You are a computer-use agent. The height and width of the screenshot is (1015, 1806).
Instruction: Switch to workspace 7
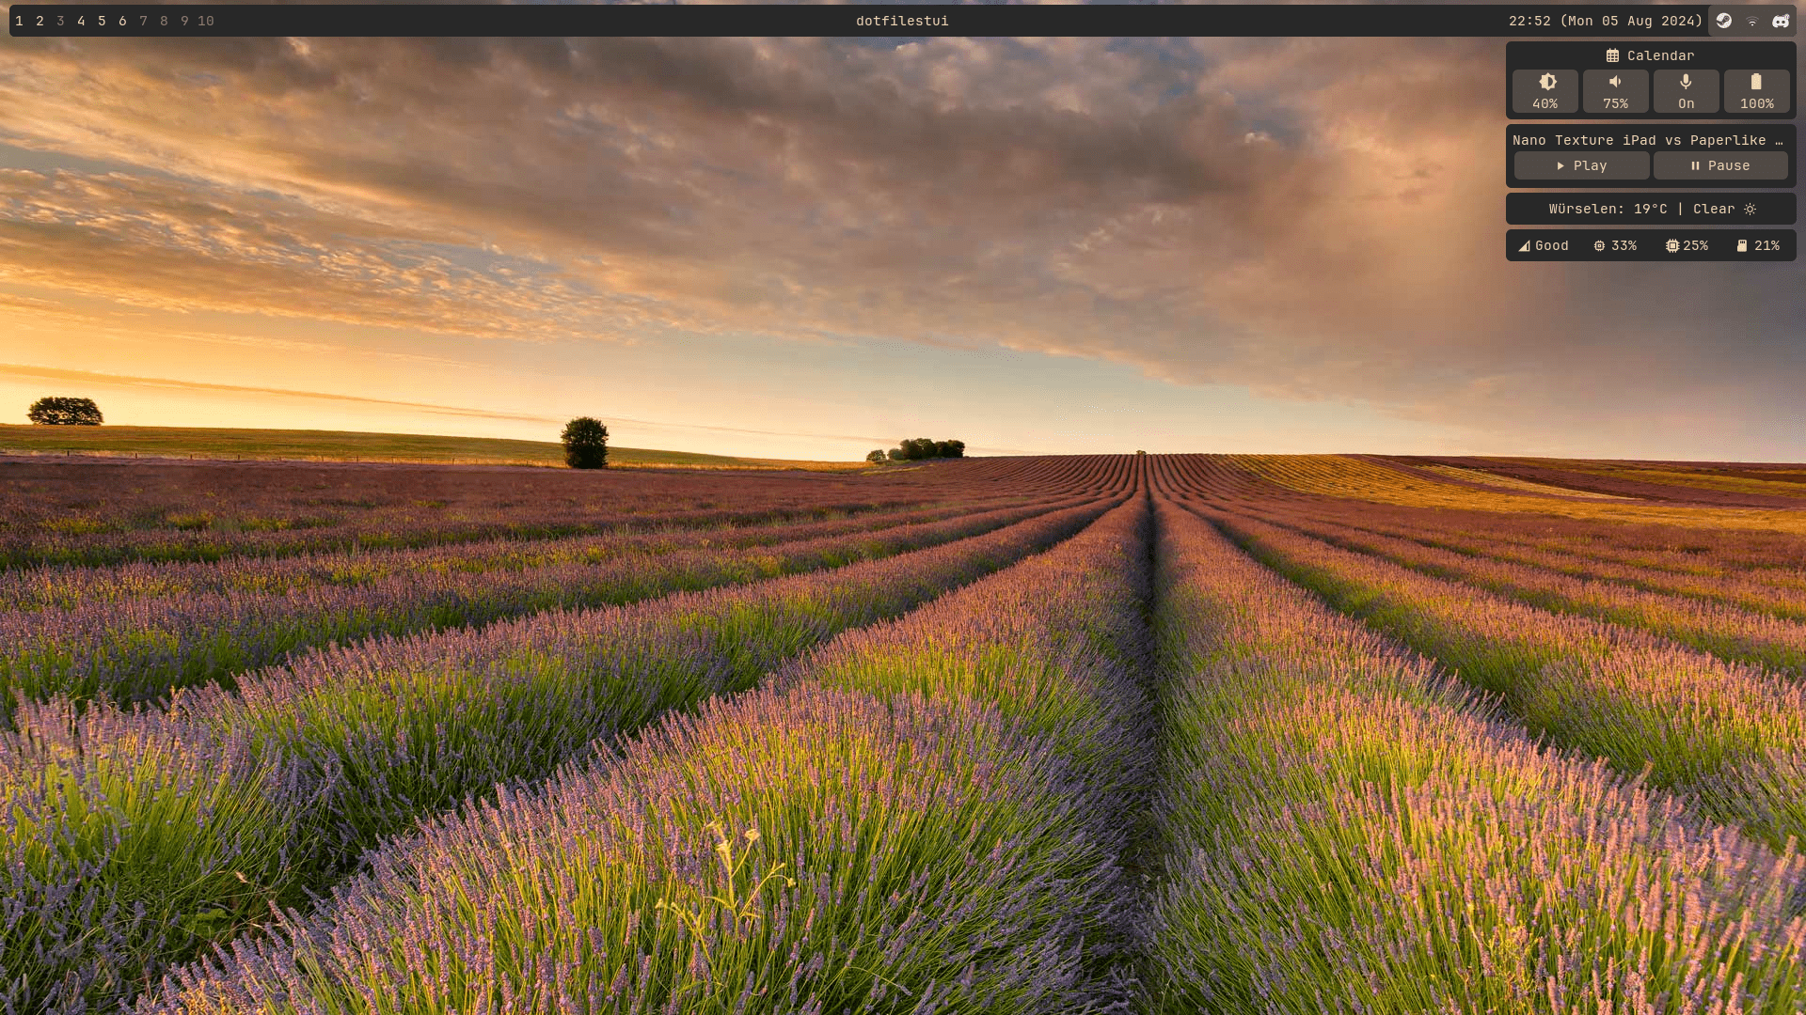(x=143, y=21)
